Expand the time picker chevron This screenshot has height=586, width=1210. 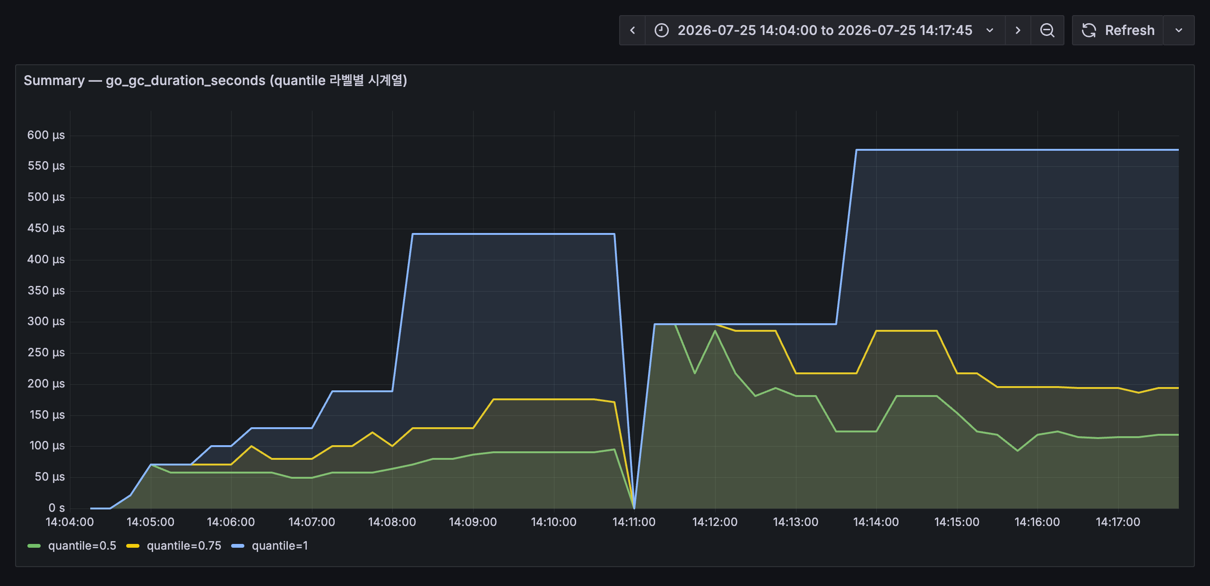coord(990,30)
